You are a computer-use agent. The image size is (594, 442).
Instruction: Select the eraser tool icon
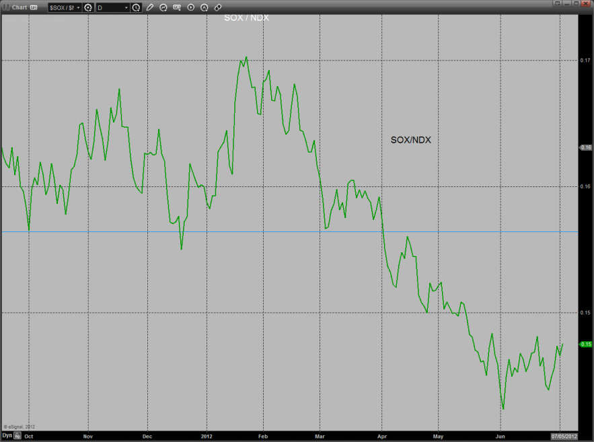click(x=217, y=7)
